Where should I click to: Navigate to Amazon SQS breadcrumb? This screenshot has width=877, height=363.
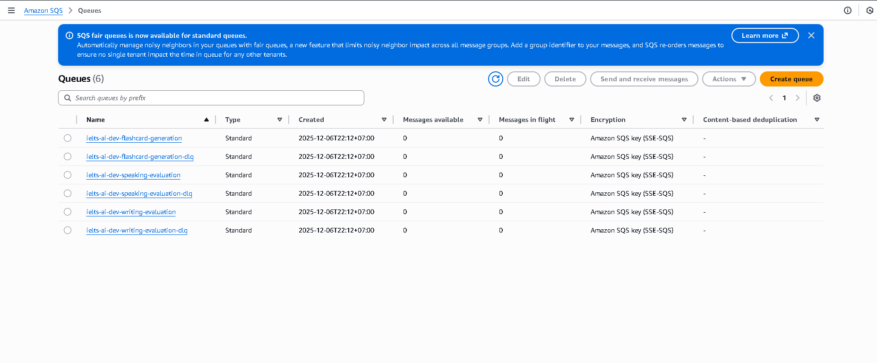click(43, 10)
